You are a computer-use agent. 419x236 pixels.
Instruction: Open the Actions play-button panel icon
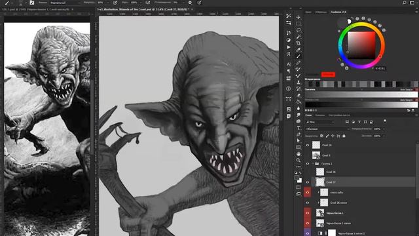click(288, 47)
